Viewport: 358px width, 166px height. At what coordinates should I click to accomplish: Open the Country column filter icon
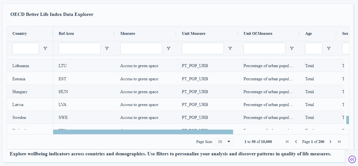pyautogui.click(x=45, y=48)
